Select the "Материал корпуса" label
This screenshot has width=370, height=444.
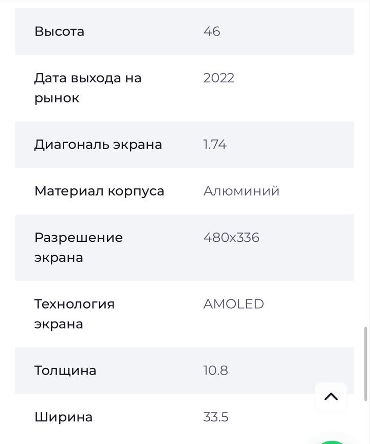99,191
